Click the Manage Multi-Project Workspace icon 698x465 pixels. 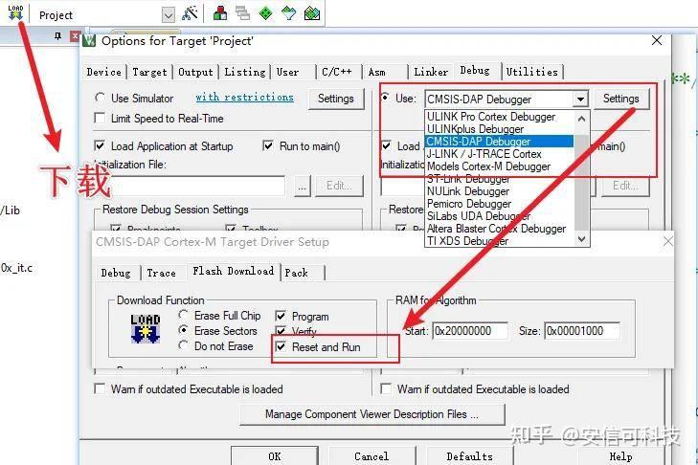242,13
